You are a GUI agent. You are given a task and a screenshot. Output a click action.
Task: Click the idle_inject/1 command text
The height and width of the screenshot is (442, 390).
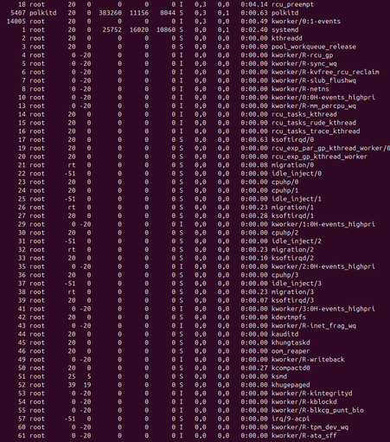(297, 199)
